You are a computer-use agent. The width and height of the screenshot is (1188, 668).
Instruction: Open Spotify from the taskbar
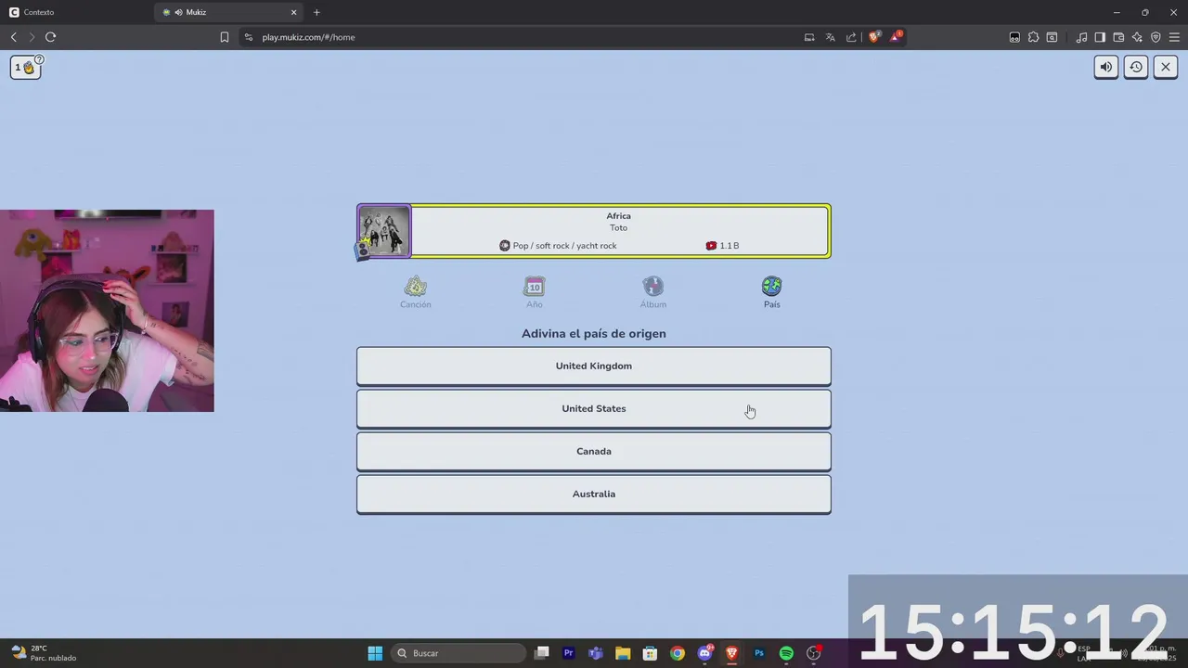pos(786,653)
